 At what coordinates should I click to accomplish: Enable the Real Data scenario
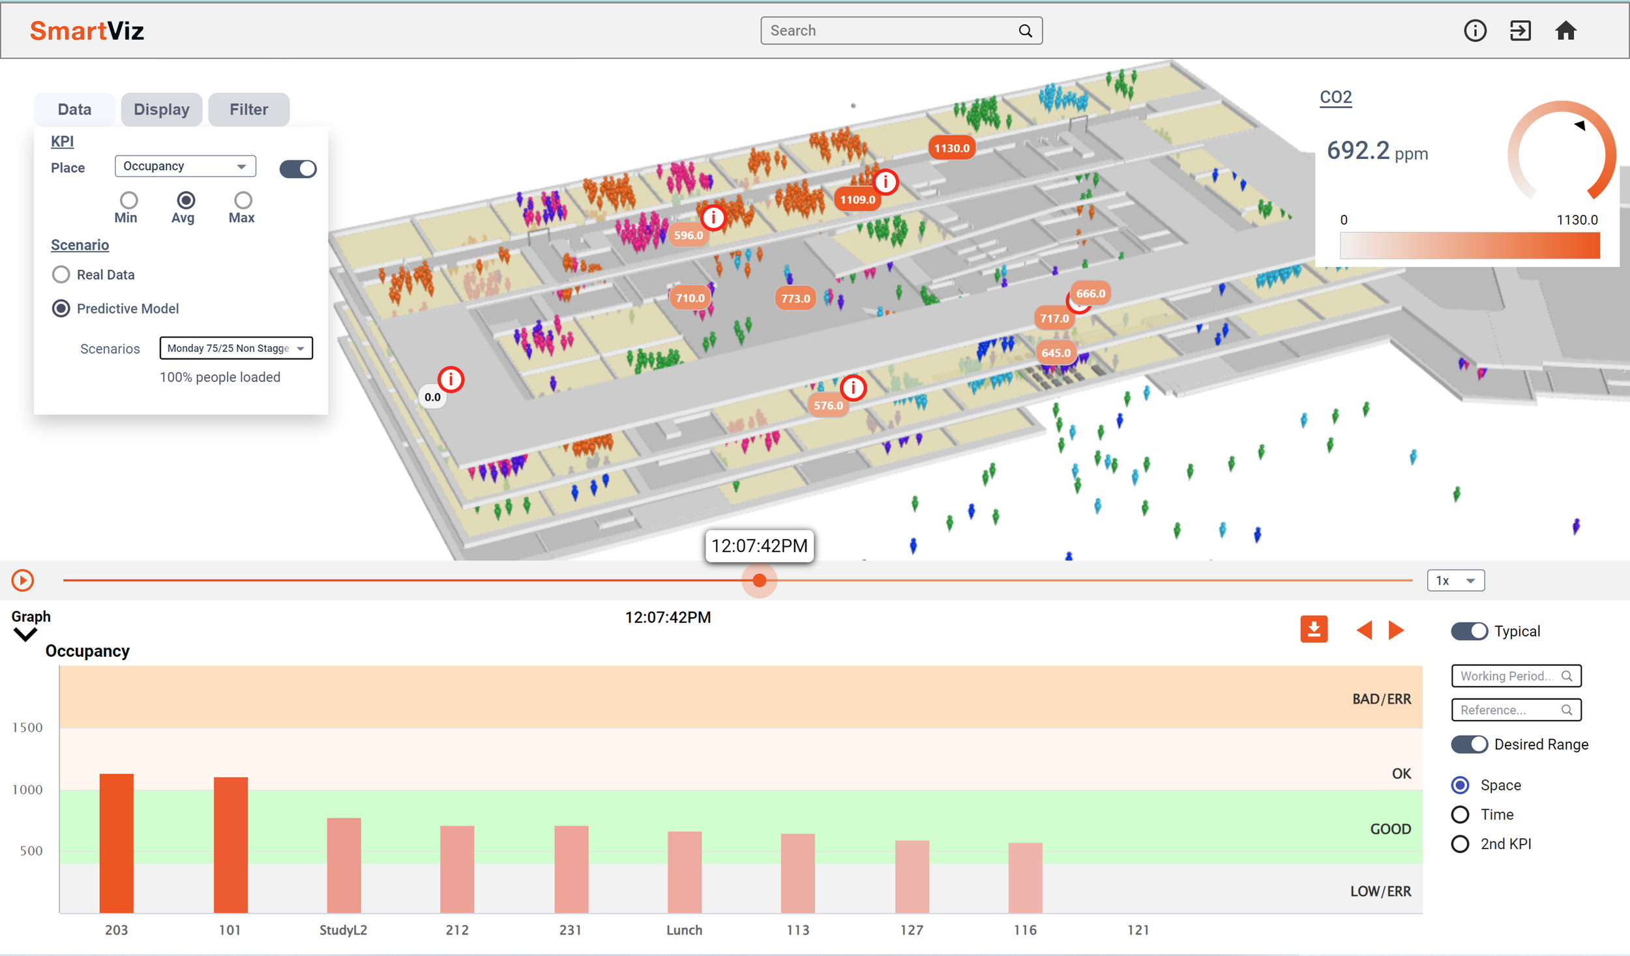[x=61, y=274]
